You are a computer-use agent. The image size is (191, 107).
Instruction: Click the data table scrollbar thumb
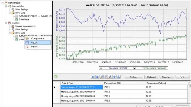tap(189, 86)
